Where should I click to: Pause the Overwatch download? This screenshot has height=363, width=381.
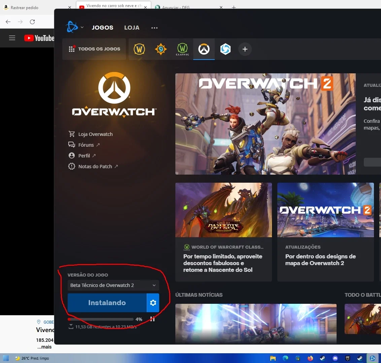pyautogui.click(x=152, y=319)
